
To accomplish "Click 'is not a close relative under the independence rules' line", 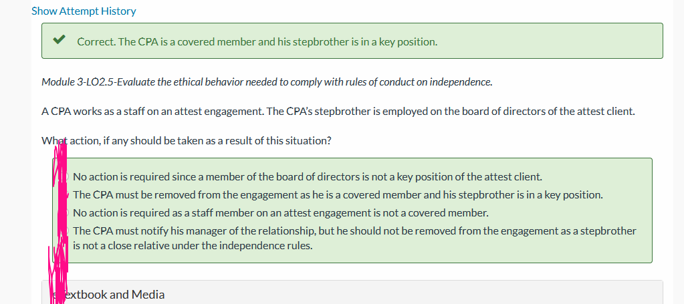I will click(x=193, y=246).
